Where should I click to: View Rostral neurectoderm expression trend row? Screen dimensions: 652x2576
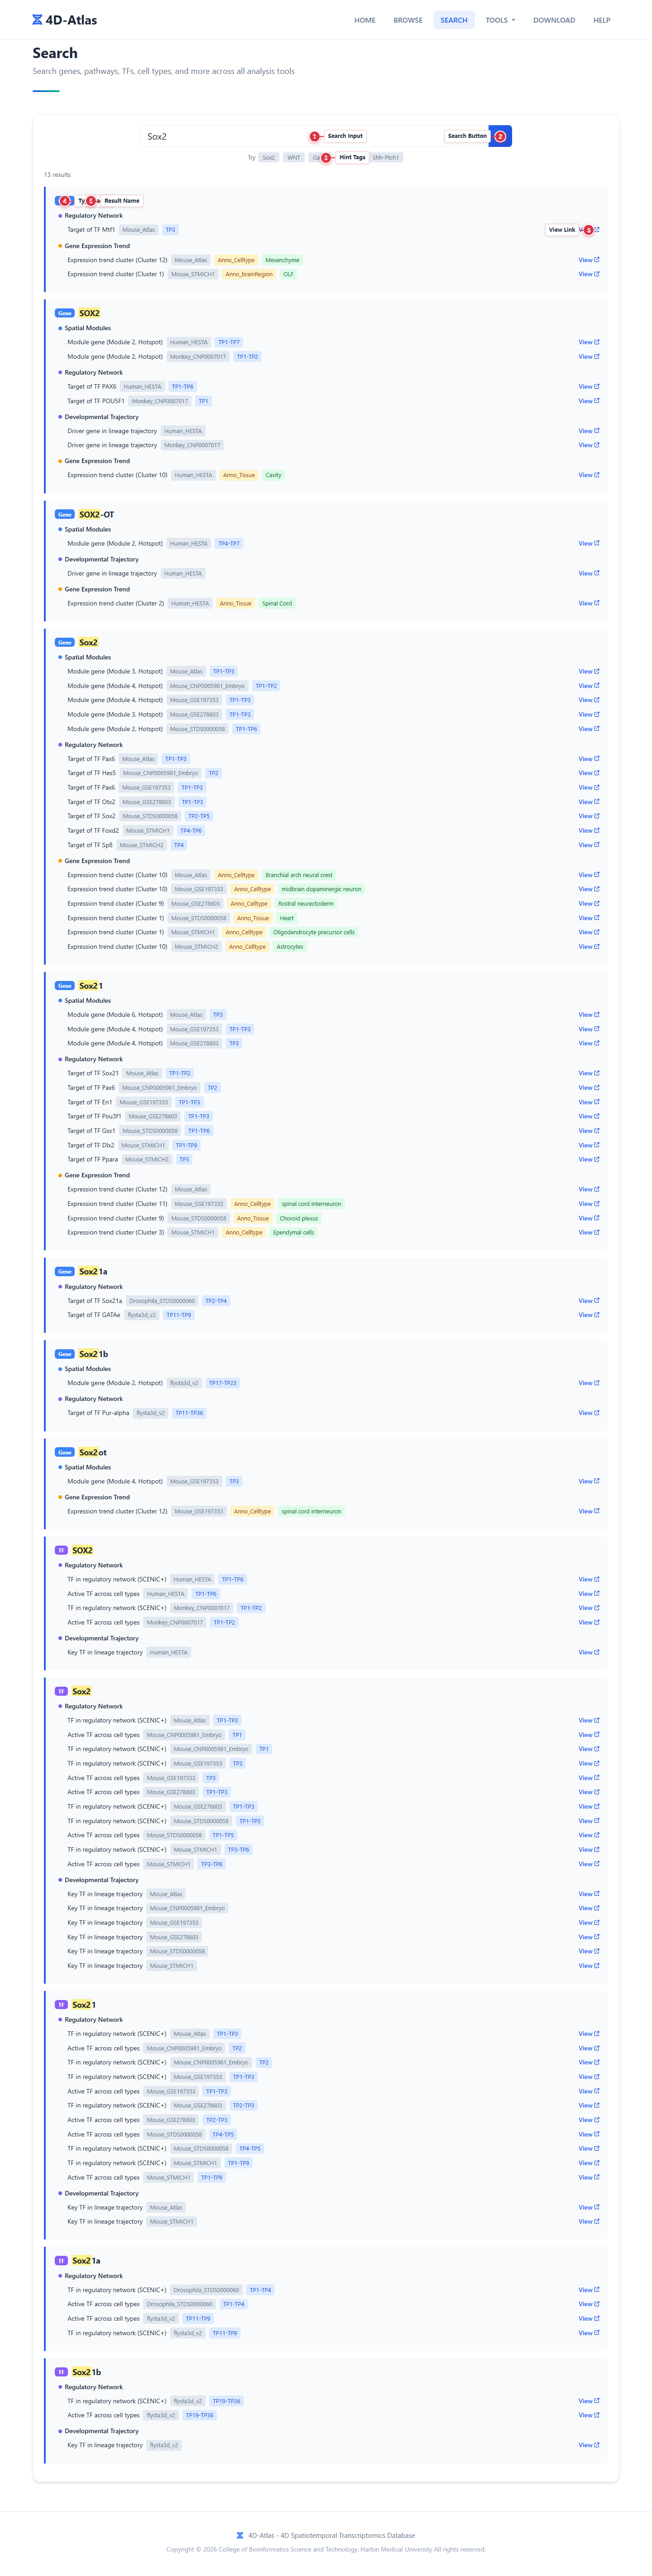[x=588, y=904]
